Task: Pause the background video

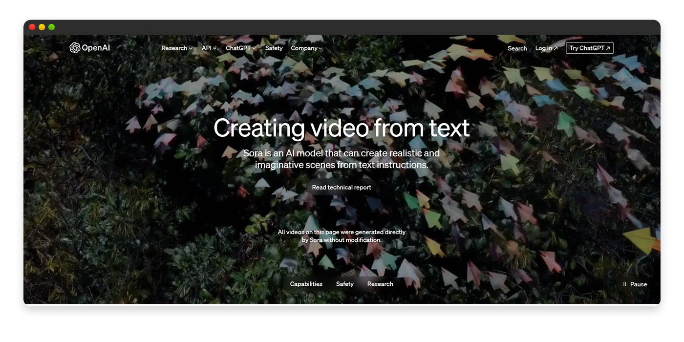Action: click(635, 284)
